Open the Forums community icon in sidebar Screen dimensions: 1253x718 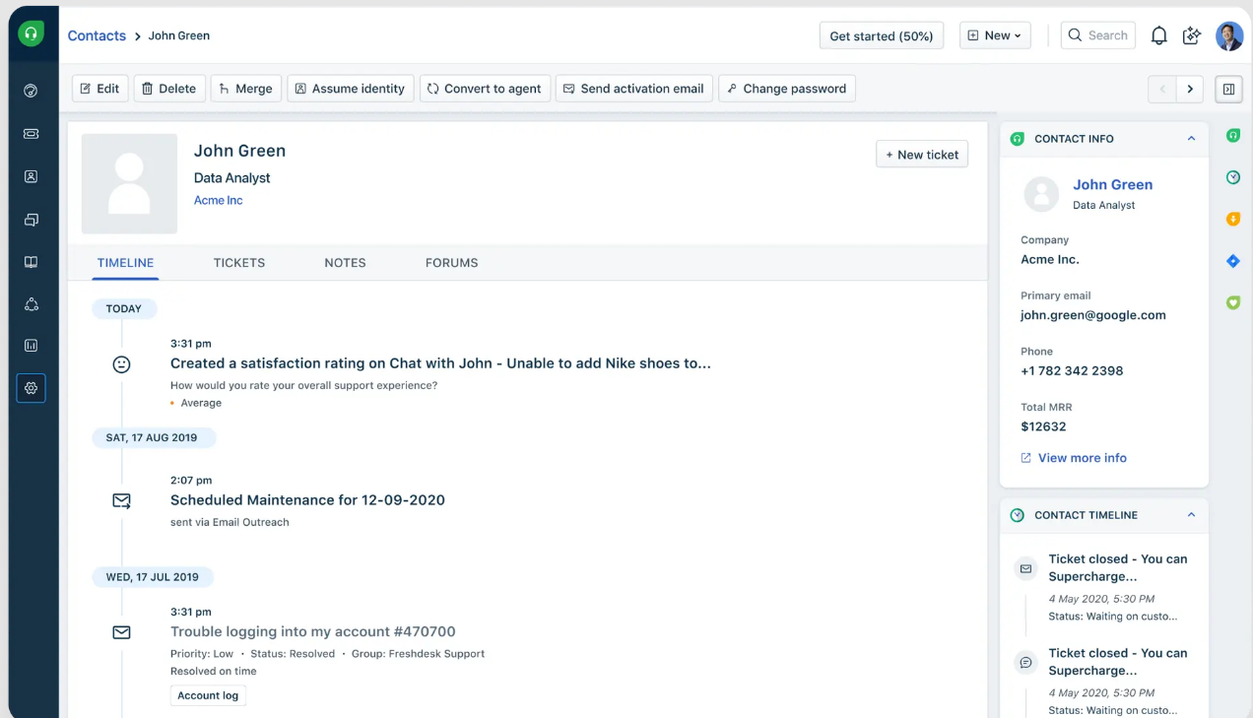click(31, 305)
